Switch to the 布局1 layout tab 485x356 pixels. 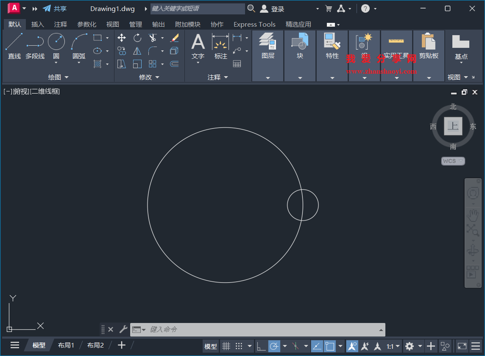coord(66,345)
